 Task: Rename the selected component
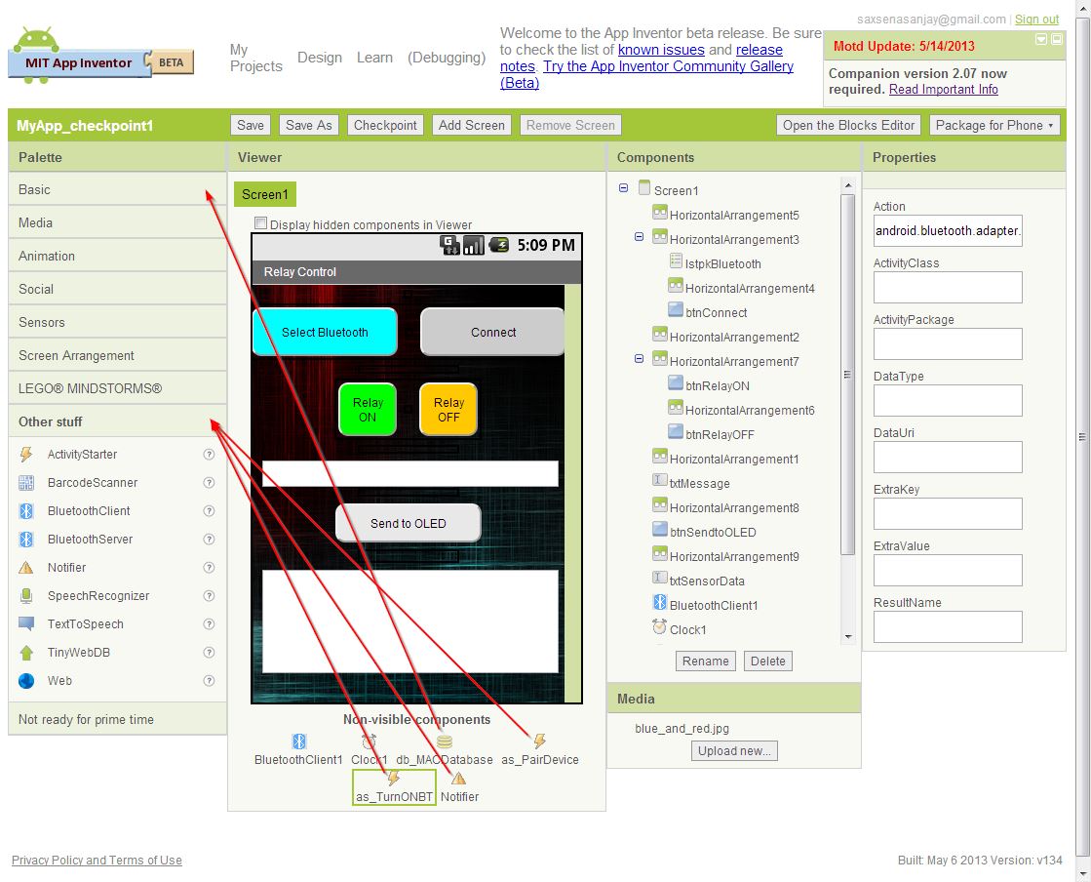pos(706,661)
